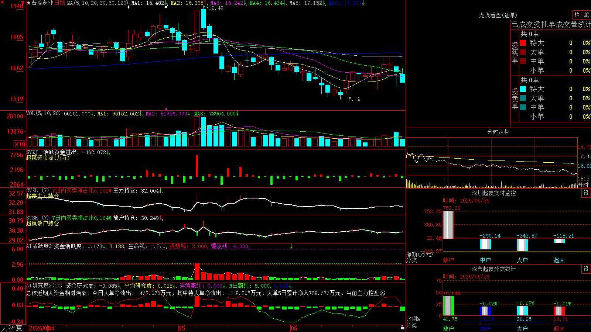Click the 小单 row label under 委买单
Image resolution: width=591 pixels, height=332 pixels.
point(537,70)
